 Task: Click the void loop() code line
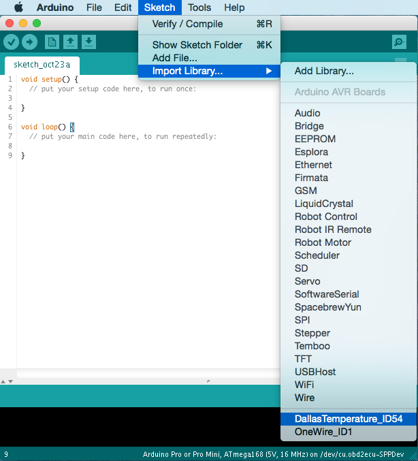(x=48, y=127)
